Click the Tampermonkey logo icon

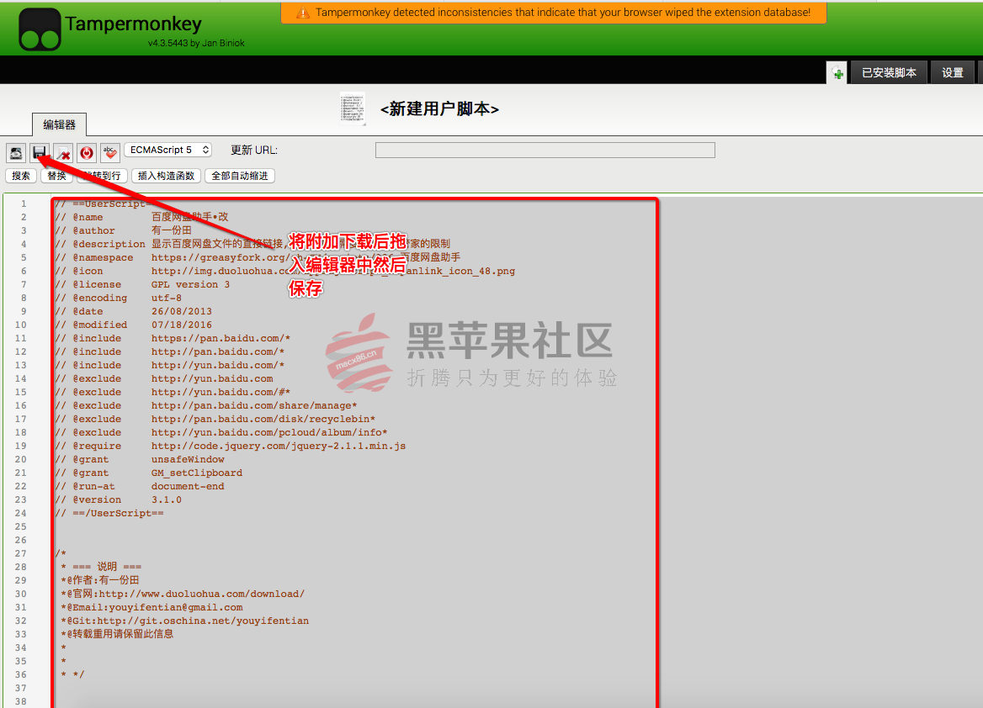(40, 29)
